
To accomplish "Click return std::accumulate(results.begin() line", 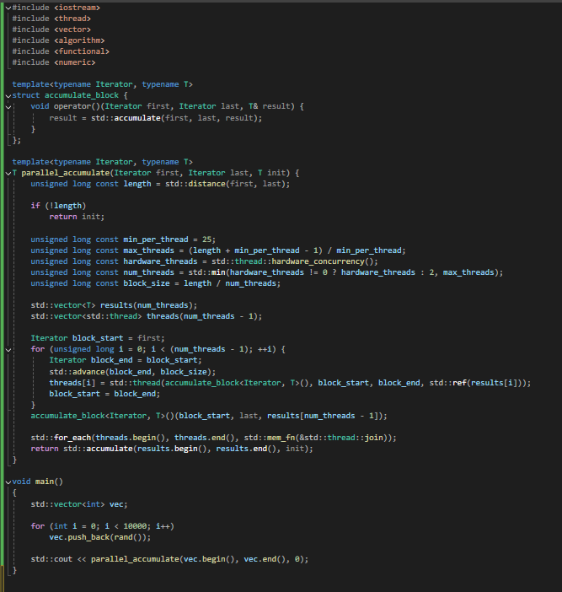I will click(x=172, y=448).
